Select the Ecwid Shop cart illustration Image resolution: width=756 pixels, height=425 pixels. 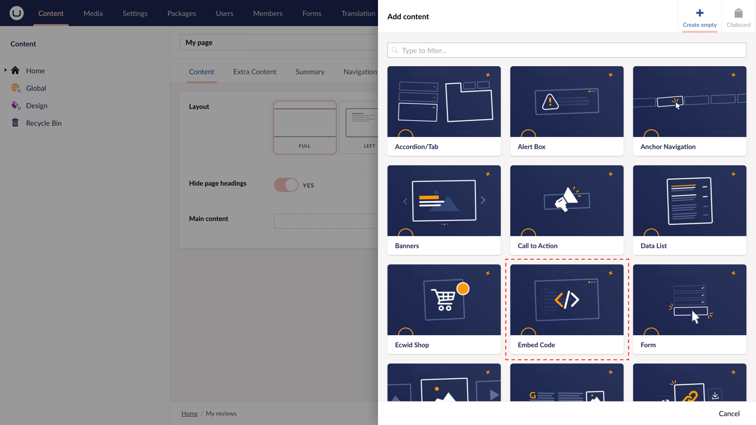pos(444,300)
